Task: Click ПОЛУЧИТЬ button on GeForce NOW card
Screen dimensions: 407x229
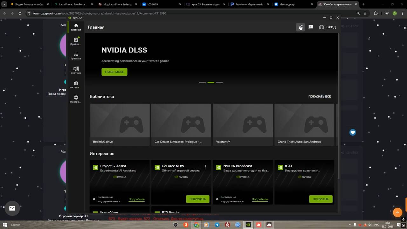Action: (x=198, y=199)
